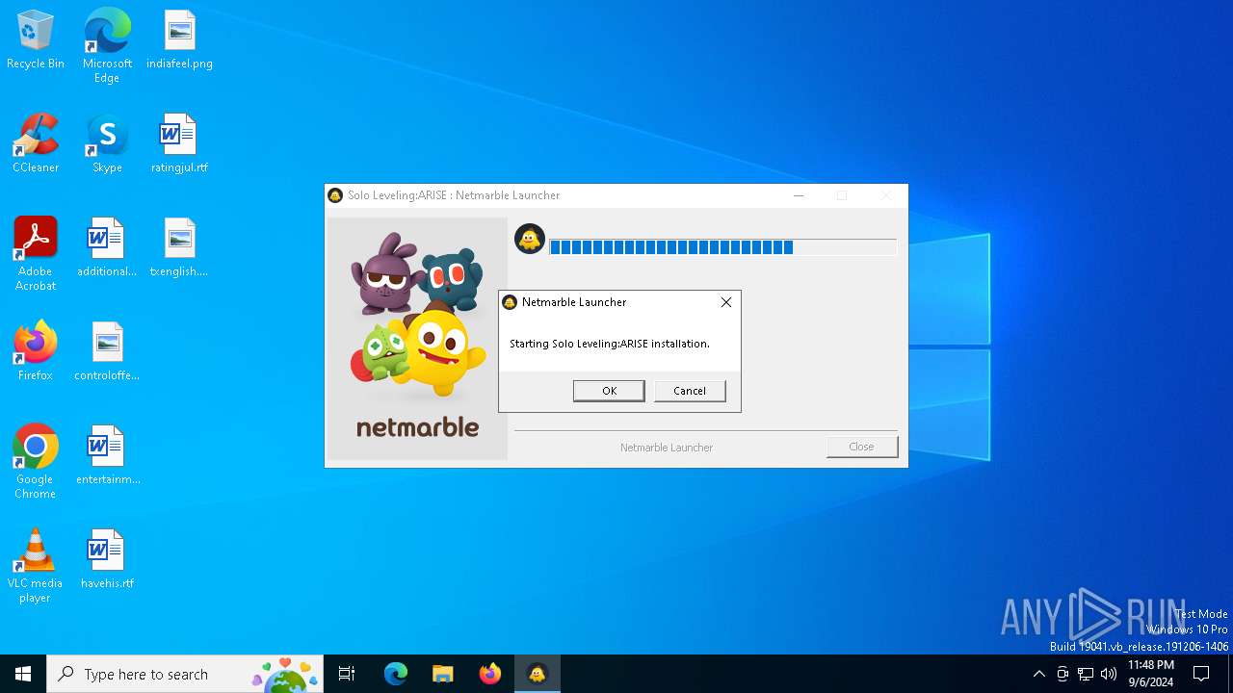Select the Skype desktop shortcut
Image resolution: width=1233 pixels, height=693 pixels.
[107, 144]
